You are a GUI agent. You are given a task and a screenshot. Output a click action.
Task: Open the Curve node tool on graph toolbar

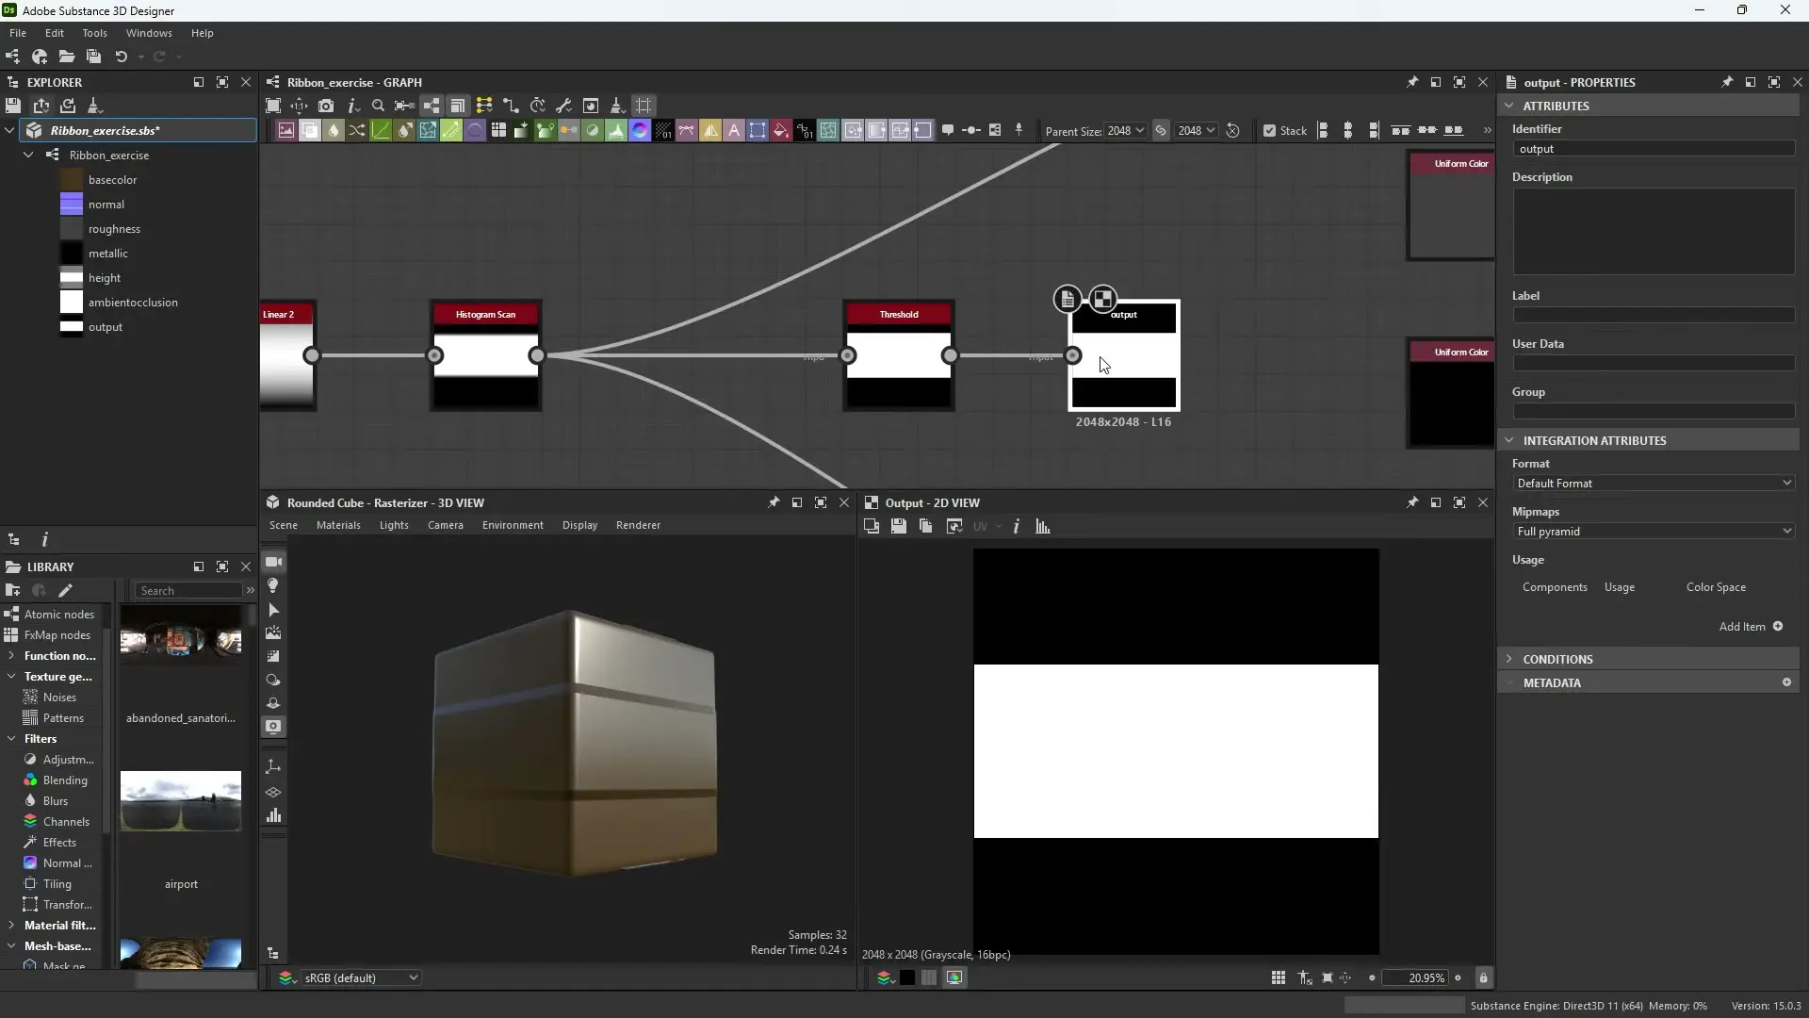[379, 130]
